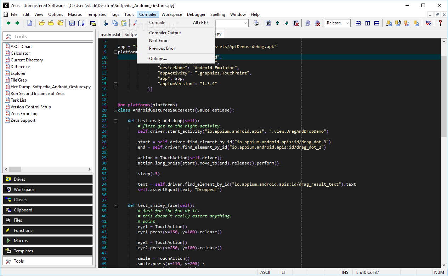This screenshot has height=276, width=448.
Task: Click the Paste clipboard icon
Action: click(x=124, y=23)
